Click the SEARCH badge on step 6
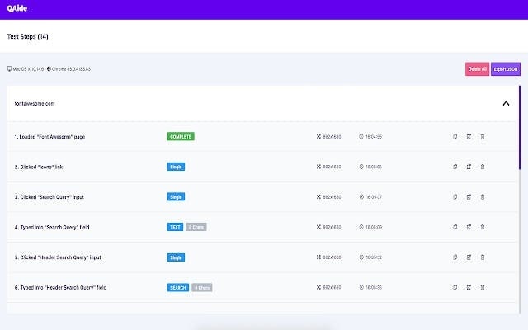Image resolution: width=528 pixels, height=330 pixels. pos(178,287)
